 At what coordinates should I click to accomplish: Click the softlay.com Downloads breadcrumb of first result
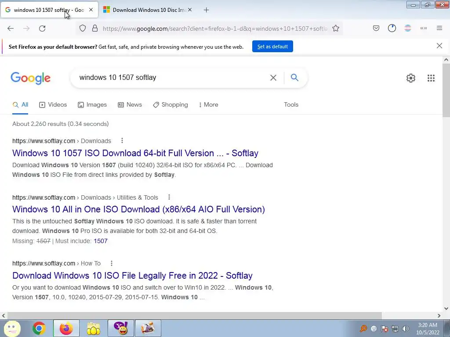pyautogui.click(x=62, y=141)
